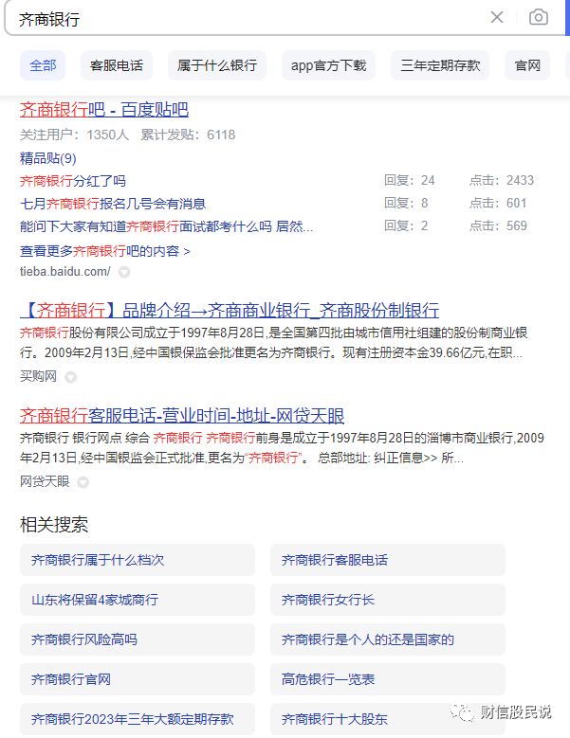Viewport: 570px width, 738px height.
Task: Click the 相关搜索 heading
Action: [x=54, y=524]
